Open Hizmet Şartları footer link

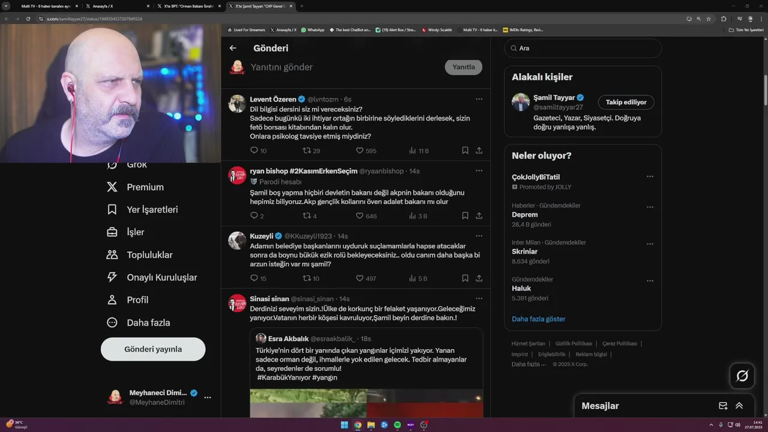(528, 344)
